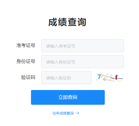The width and height of the screenshot is (139, 126).
Task: Go to previous years' scores via the right arrow
Action: click(77, 113)
